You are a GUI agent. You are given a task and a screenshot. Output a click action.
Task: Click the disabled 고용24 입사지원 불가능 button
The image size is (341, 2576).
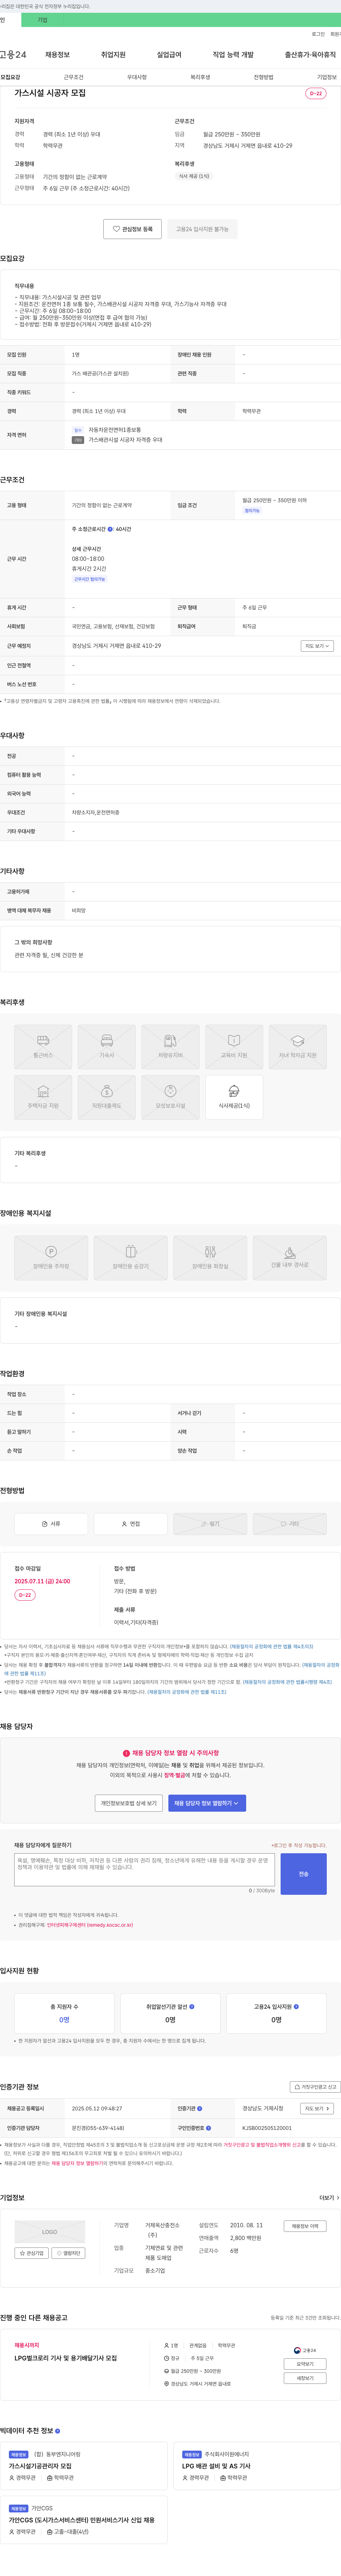pos(202,229)
